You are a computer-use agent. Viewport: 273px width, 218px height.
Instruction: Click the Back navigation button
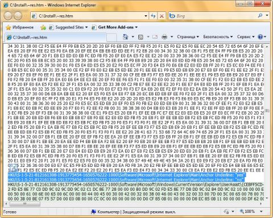(8, 16)
